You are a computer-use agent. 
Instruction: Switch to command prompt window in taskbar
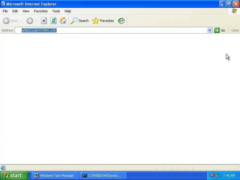click(x=103, y=175)
